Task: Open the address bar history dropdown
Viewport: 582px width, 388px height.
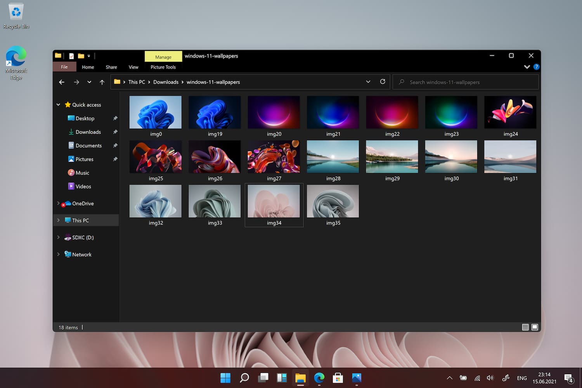Action: [x=368, y=82]
